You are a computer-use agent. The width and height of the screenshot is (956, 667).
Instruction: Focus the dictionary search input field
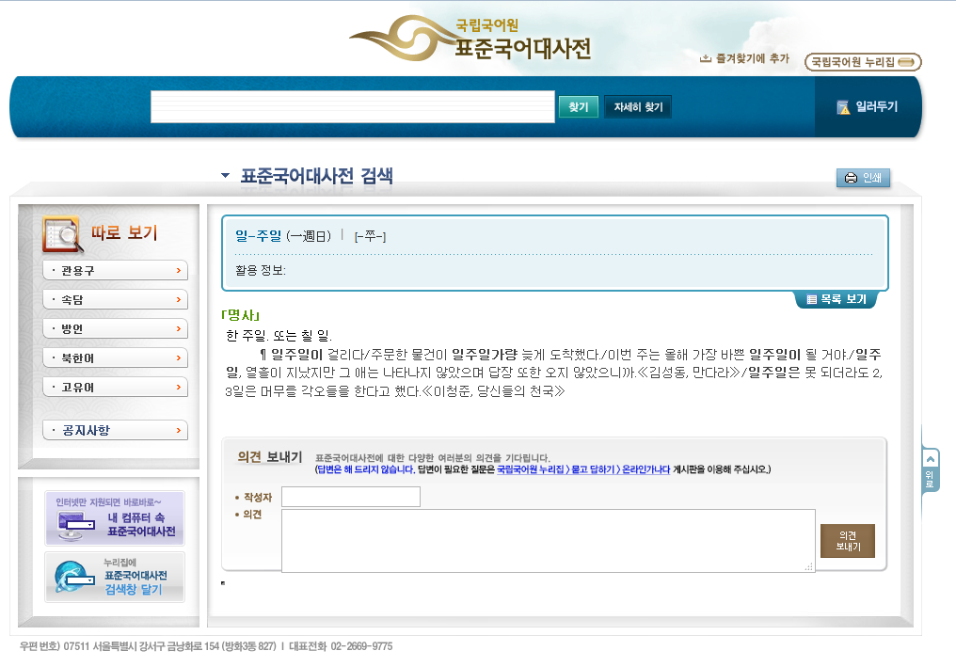[x=353, y=106]
